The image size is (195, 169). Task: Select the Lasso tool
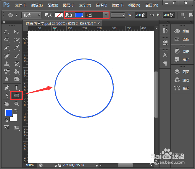coord(7,40)
